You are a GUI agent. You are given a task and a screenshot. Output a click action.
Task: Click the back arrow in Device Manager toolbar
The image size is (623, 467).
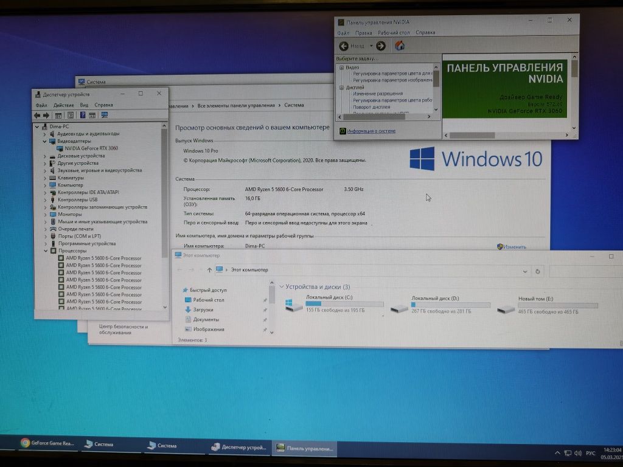(x=37, y=116)
